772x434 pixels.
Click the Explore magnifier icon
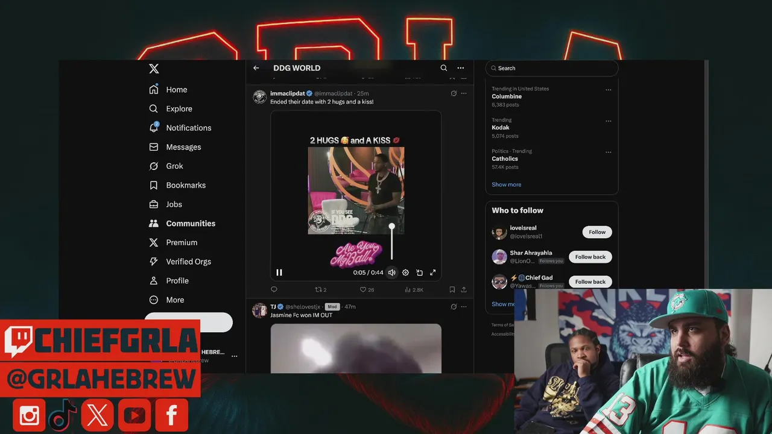[x=154, y=108]
